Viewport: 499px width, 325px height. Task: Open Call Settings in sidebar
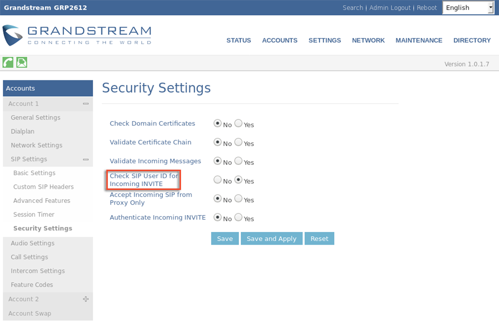click(x=29, y=257)
